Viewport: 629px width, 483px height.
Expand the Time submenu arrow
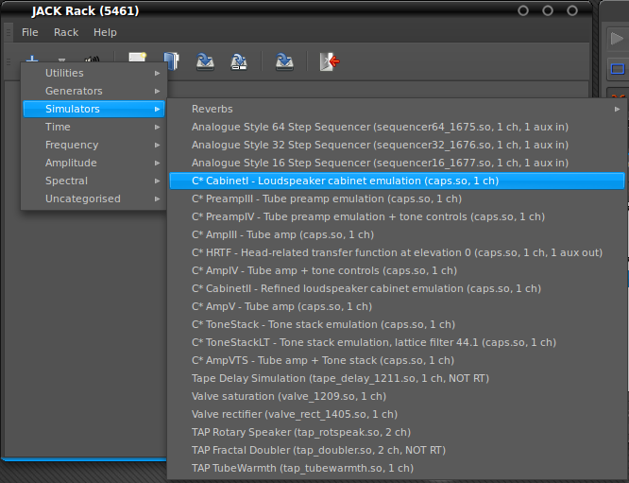click(157, 127)
